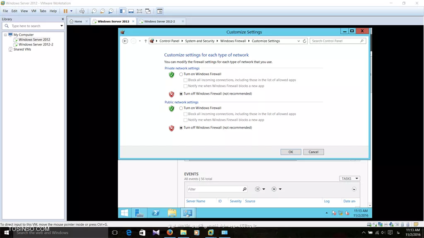Open the power options dropdown beside Pause
Screen dimensions: 424x238
tap(71, 11)
